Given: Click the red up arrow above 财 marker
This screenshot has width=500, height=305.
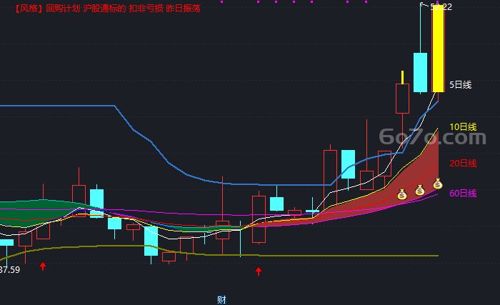Looking at the screenshot, I should point(259,271).
